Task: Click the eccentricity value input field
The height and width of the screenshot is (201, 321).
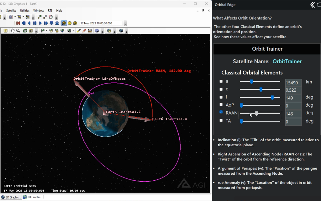Action: 293,90
